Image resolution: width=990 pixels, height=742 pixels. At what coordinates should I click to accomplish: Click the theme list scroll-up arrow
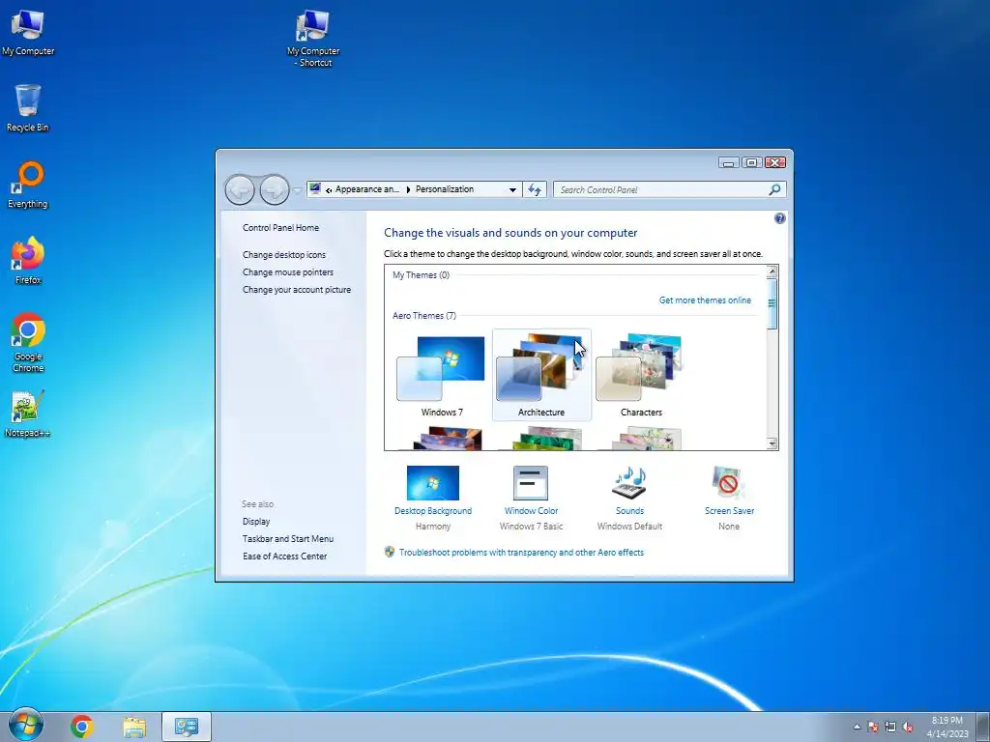pyautogui.click(x=772, y=271)
